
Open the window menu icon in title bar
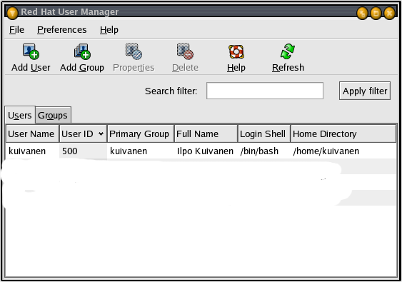click(x=12, y=13)
